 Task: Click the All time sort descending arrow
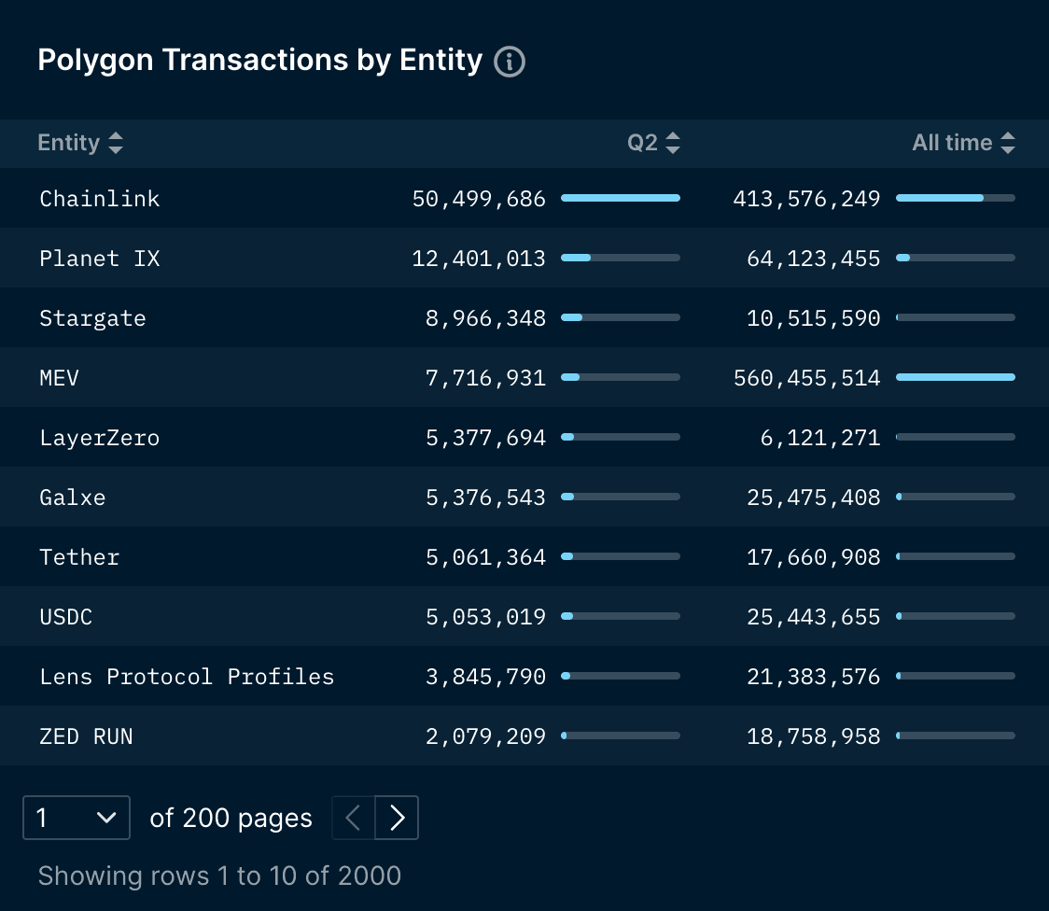point(1008,147)
